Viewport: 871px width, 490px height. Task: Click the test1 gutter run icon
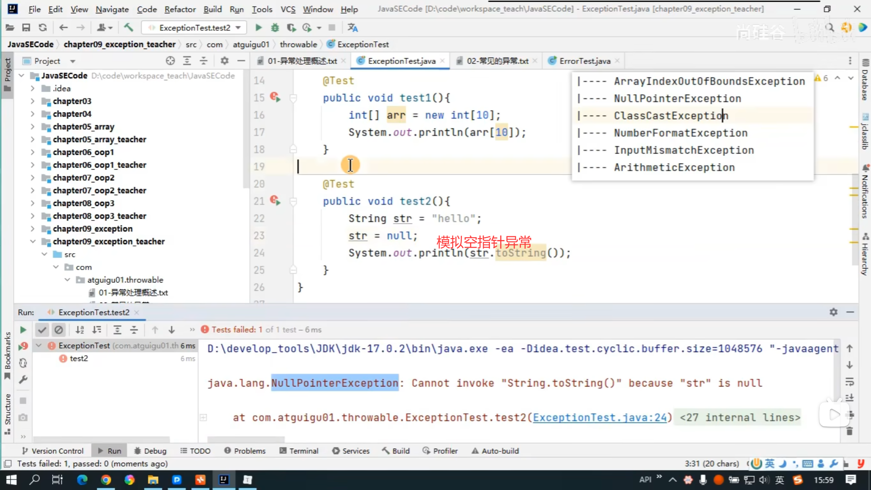pyautogui.click(x=275, y=97)
